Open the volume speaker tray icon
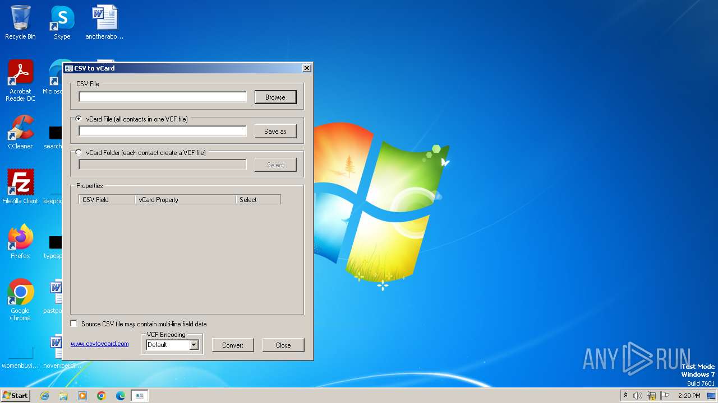718x403 pixels. click(x=638, y=396)
